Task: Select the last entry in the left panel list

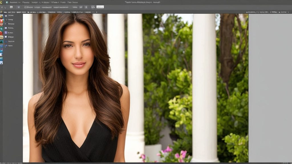Action: point(10,46)
